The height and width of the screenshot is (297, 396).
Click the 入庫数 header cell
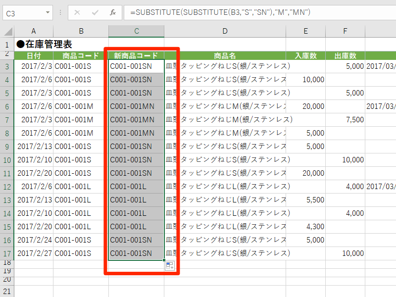click(305, 55)
